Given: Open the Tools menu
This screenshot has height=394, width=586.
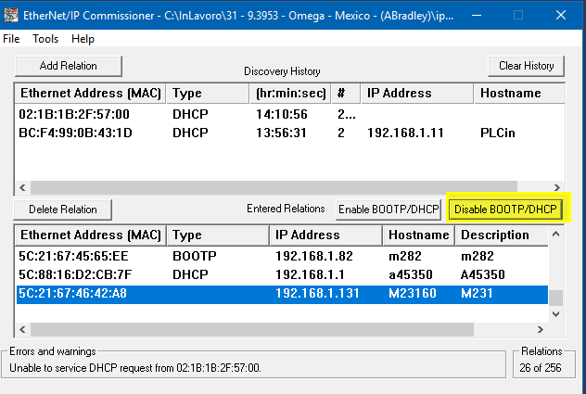Looking at the screenshot, I should point(45,39).
